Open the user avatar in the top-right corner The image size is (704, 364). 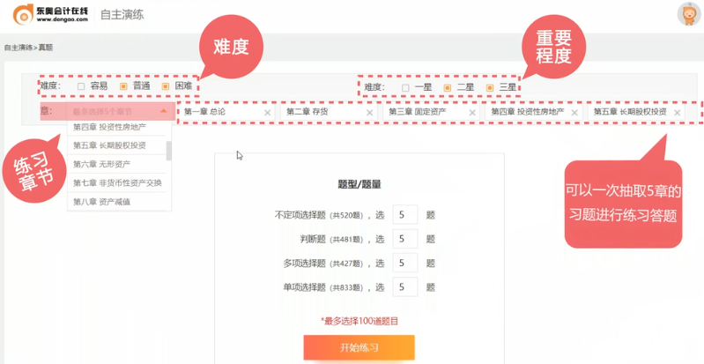coord(688,14)
